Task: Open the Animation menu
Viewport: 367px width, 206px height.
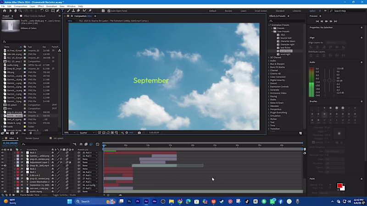Action: click(x=51, y=6)
